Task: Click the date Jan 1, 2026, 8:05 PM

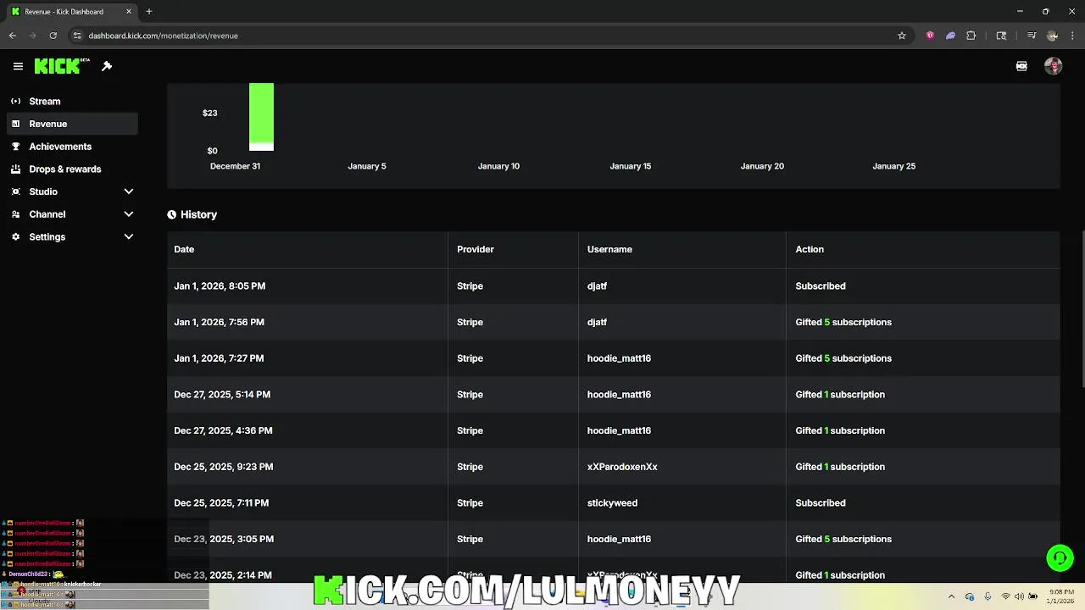Action: pos(220,286)
